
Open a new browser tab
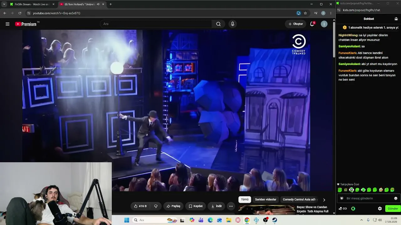111,4
